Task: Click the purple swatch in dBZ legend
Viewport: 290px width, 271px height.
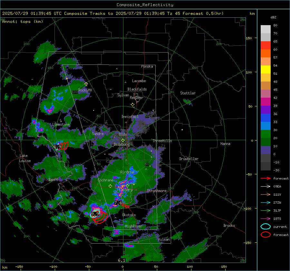Action: (x=266, y=110)
